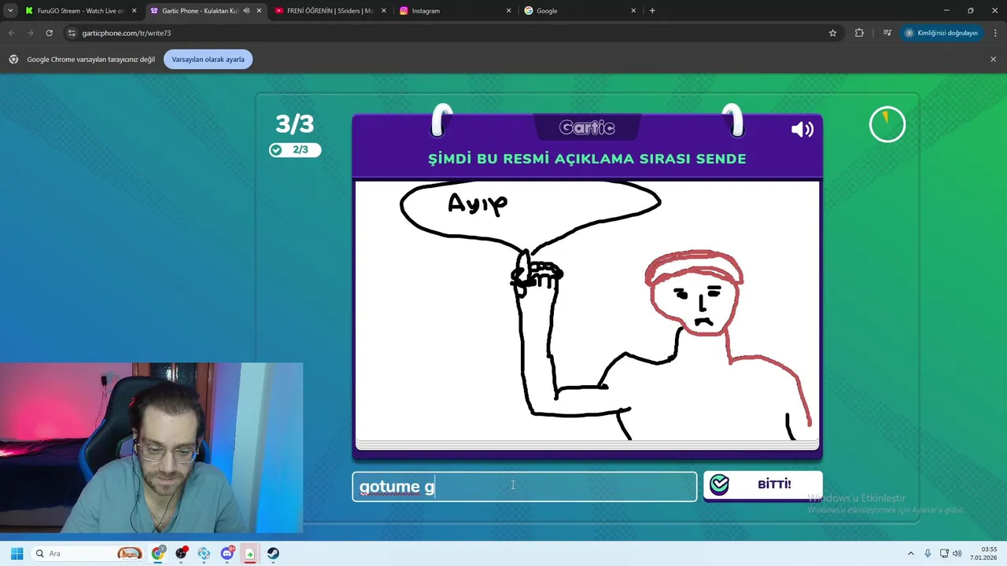Open the network system tray icon
Image resolution: width=1007 pixels, height=566 pixels.
[x=944, y=553]
